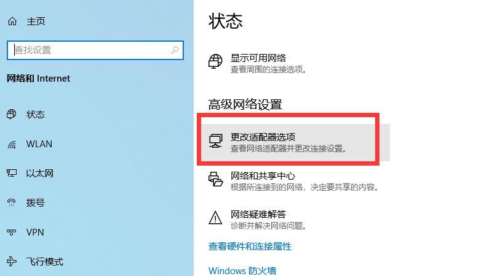Focus the 查找设置 search field
Screen dimensions: 492x276
(x=95, y=50)
